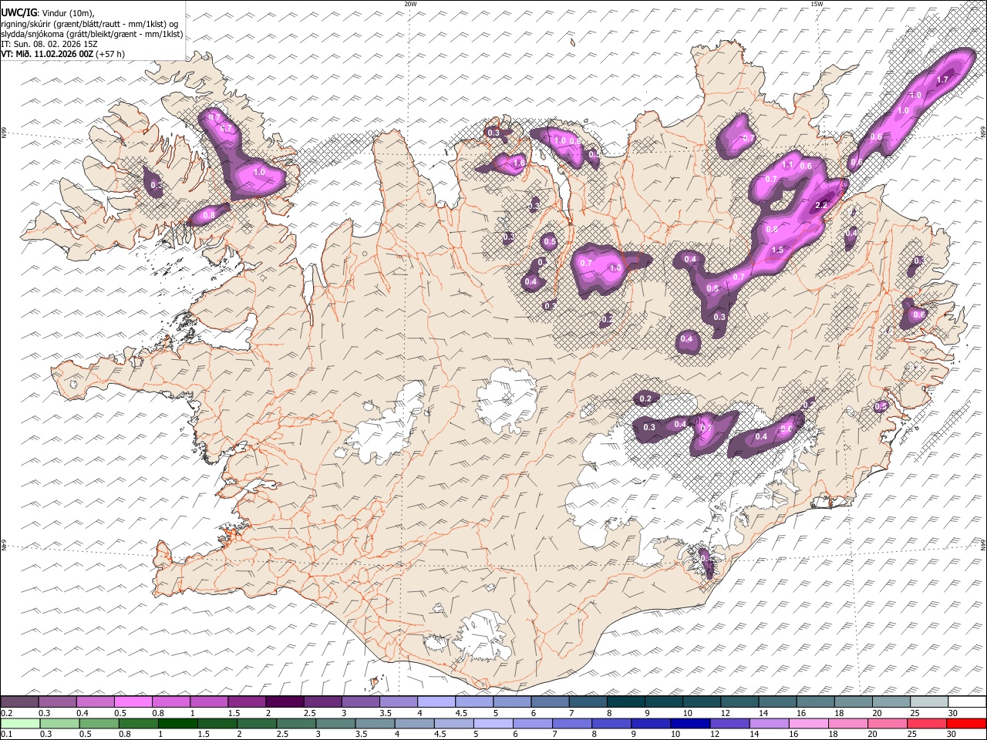Select the light grey swatch between 25 and 30 upper legend
Screen dimensions: 987x740
(928, 702)
